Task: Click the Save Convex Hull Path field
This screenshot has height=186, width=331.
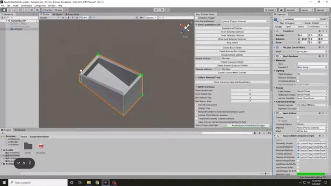Action: [x=248, y=126]
